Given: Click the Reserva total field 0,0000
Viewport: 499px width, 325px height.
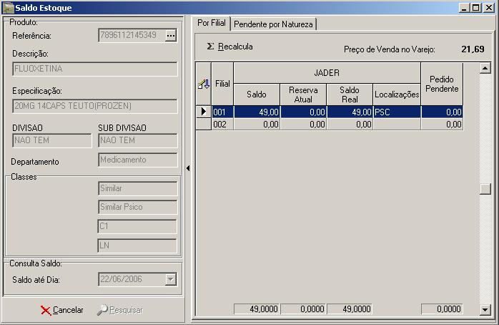Looking at the screenshot, I should coord(303,309).
